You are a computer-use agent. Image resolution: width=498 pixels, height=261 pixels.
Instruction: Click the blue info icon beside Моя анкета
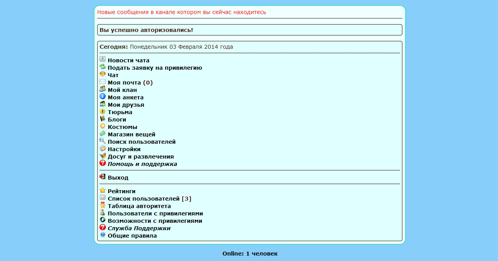point(103,96)
